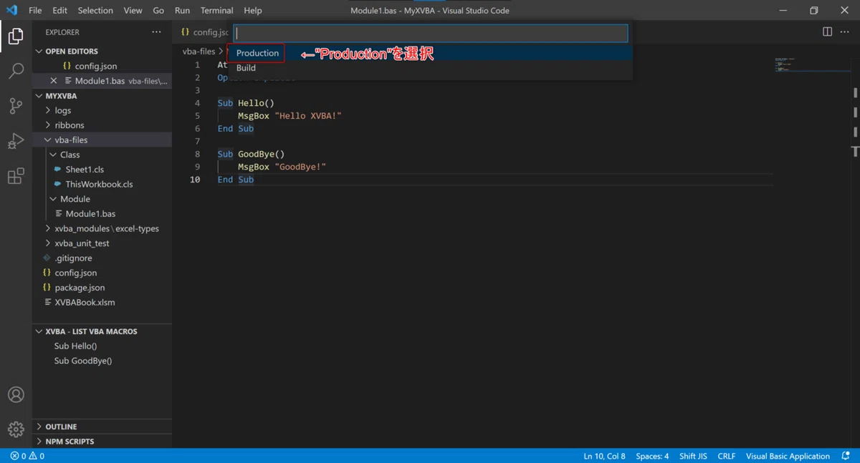Open the notifications bell in status bar

[x=846, y=456]
